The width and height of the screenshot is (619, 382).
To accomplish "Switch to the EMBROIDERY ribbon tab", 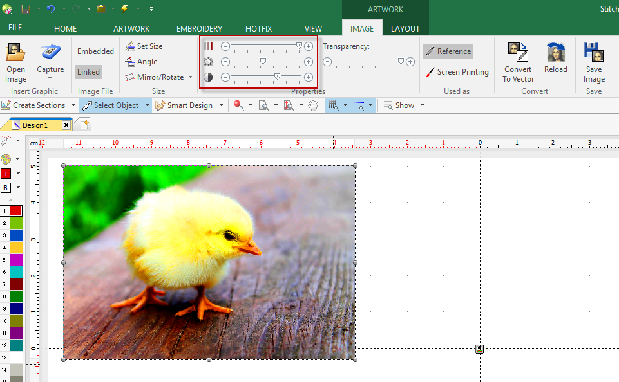I will (200, 28).
